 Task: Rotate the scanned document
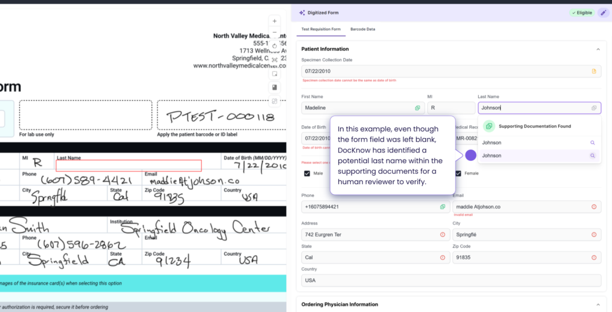click(x=274, y=46)
